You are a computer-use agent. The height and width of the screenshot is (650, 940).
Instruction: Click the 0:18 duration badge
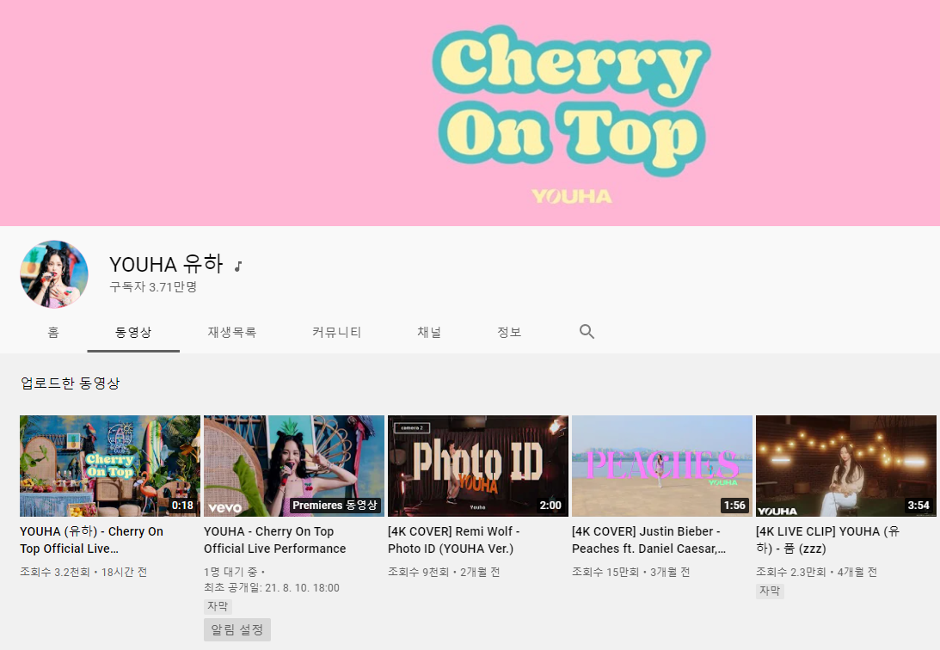click(182, 505)
